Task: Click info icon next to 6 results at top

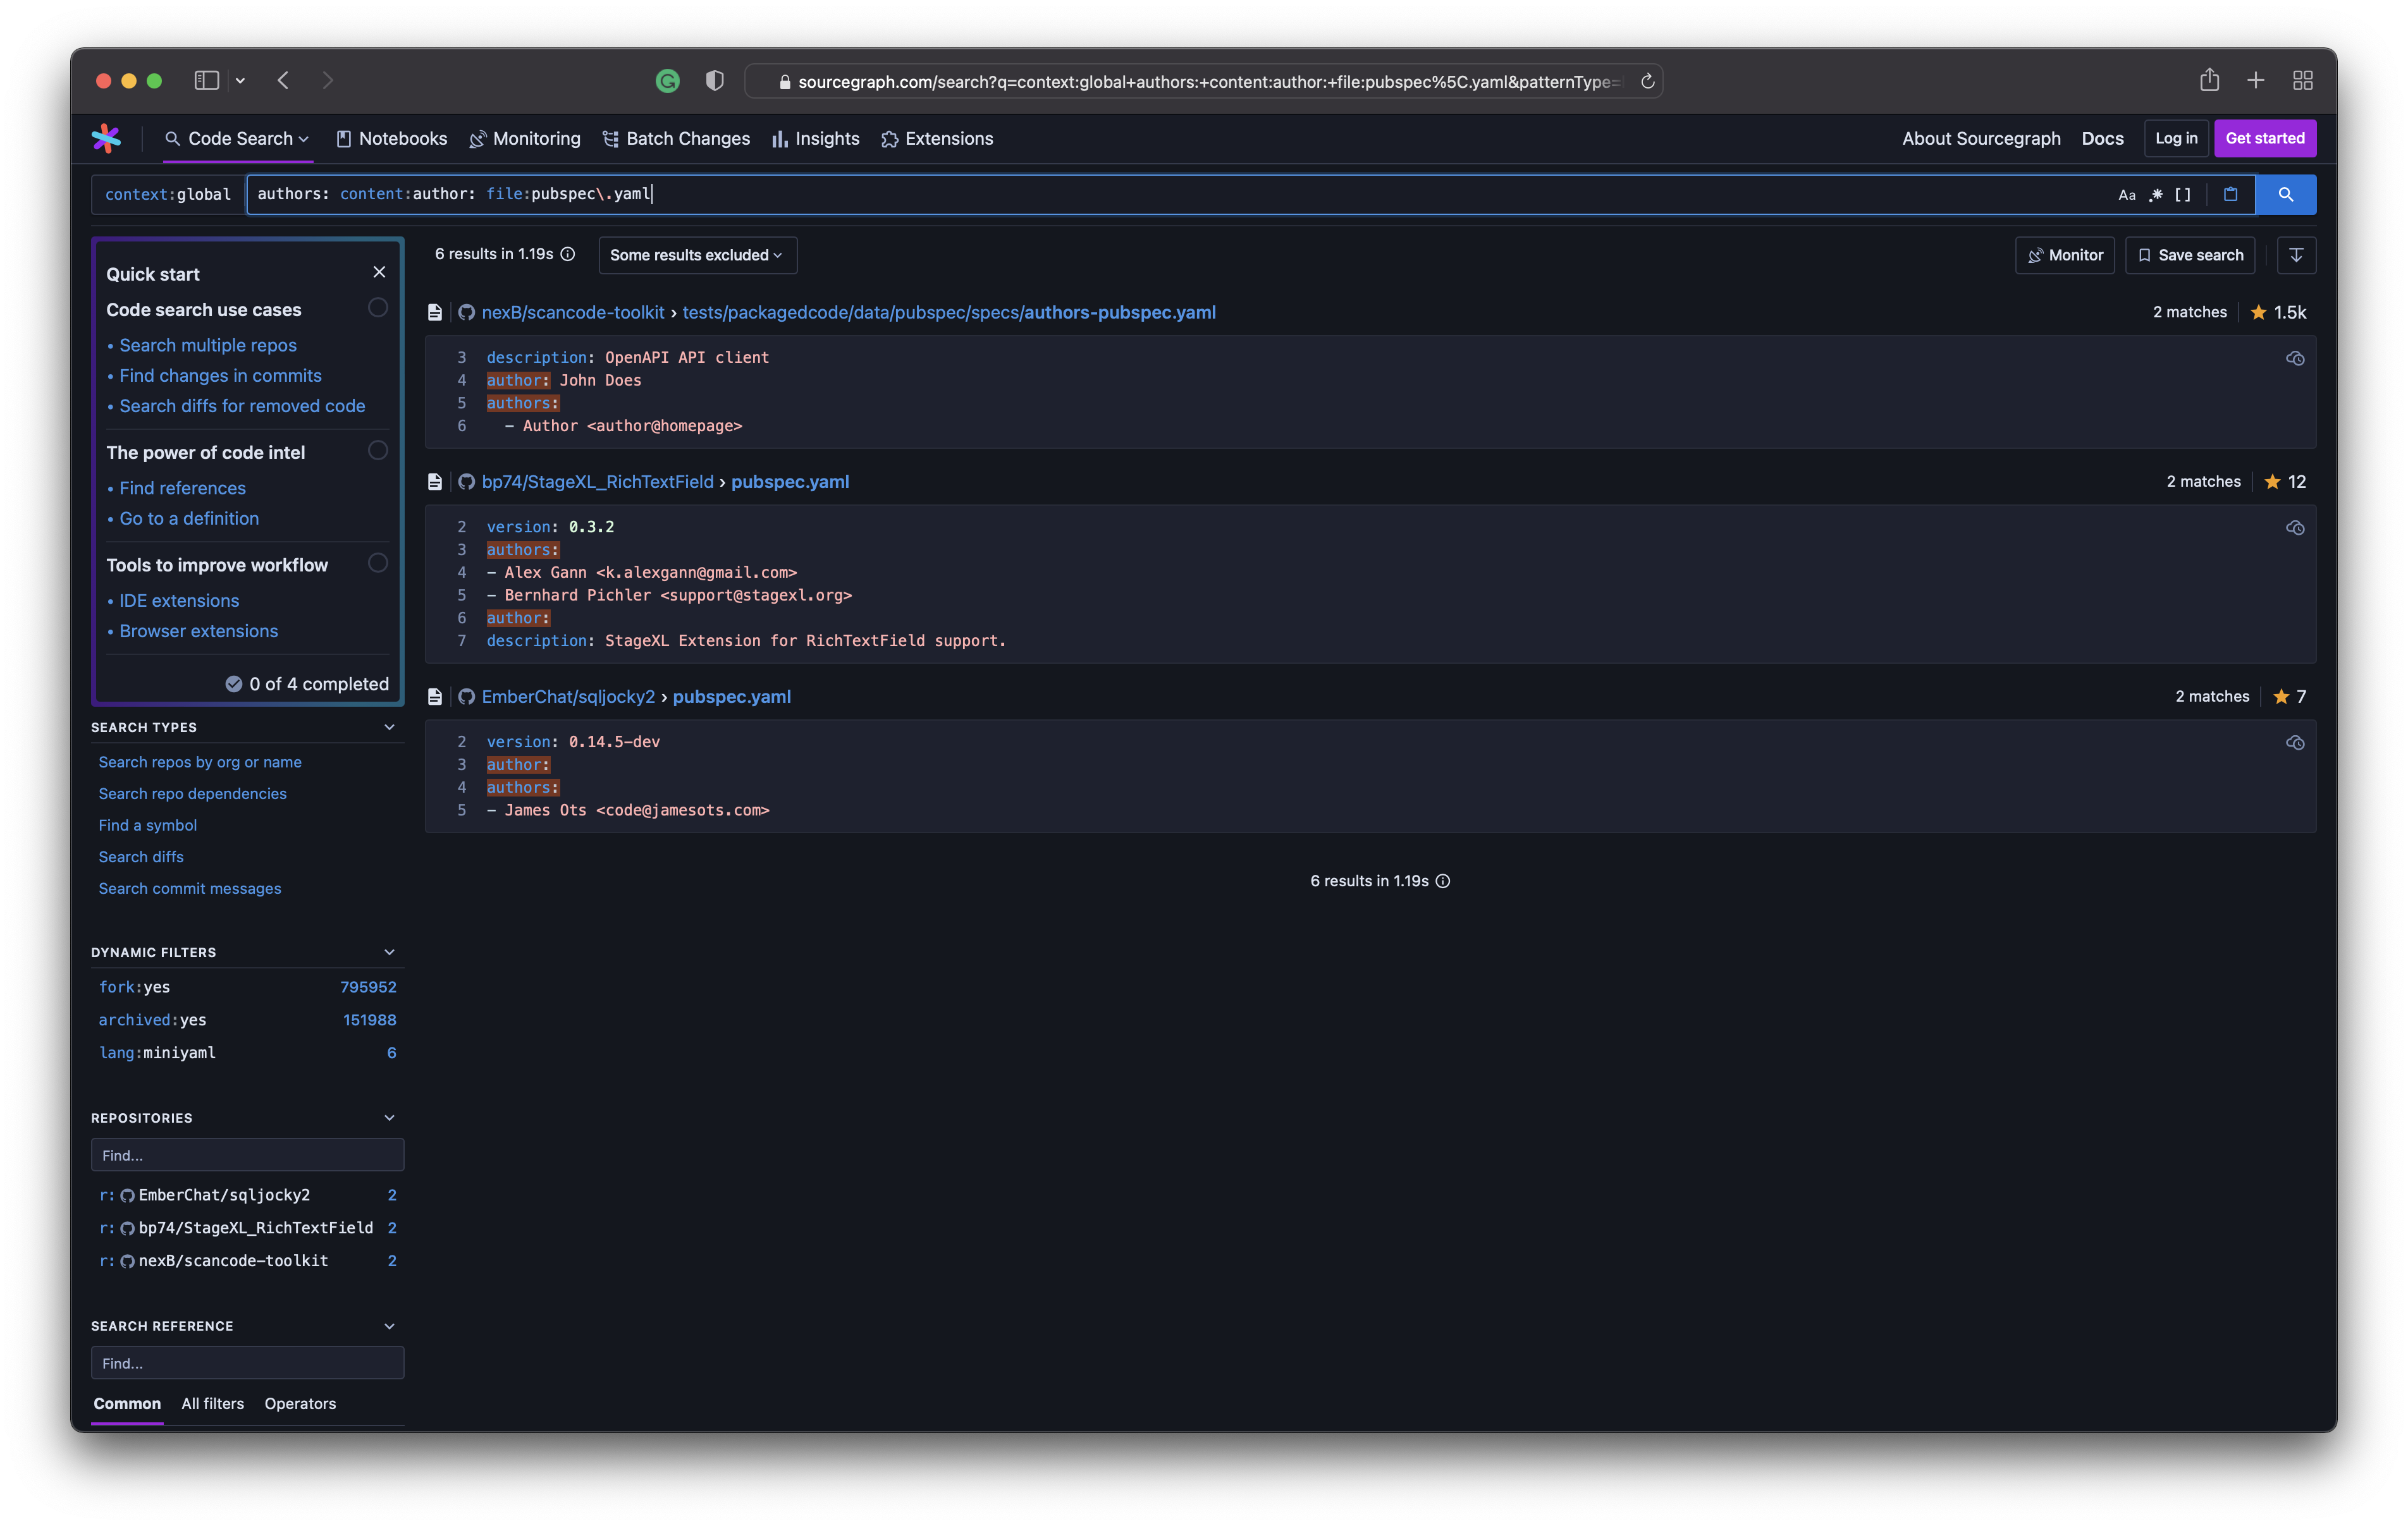Action: click(x=568, y=254)
